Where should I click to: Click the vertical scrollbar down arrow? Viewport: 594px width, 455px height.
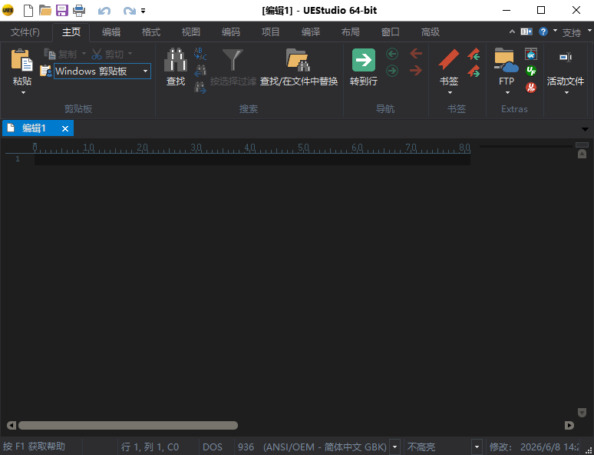point(582,413)
